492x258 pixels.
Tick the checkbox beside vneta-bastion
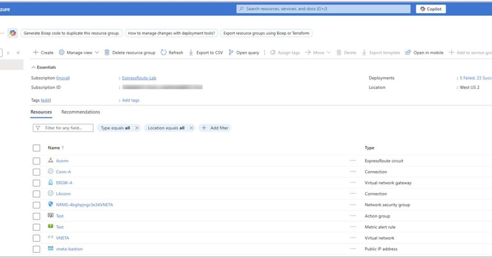36,249
